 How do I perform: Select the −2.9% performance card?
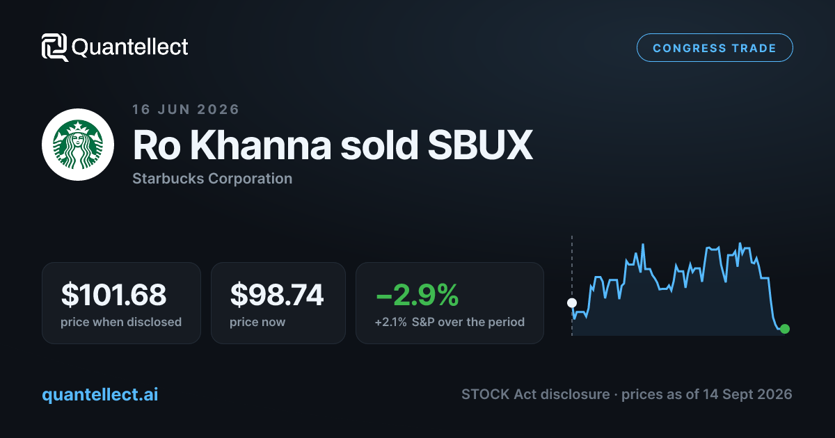tap(450, 303)
